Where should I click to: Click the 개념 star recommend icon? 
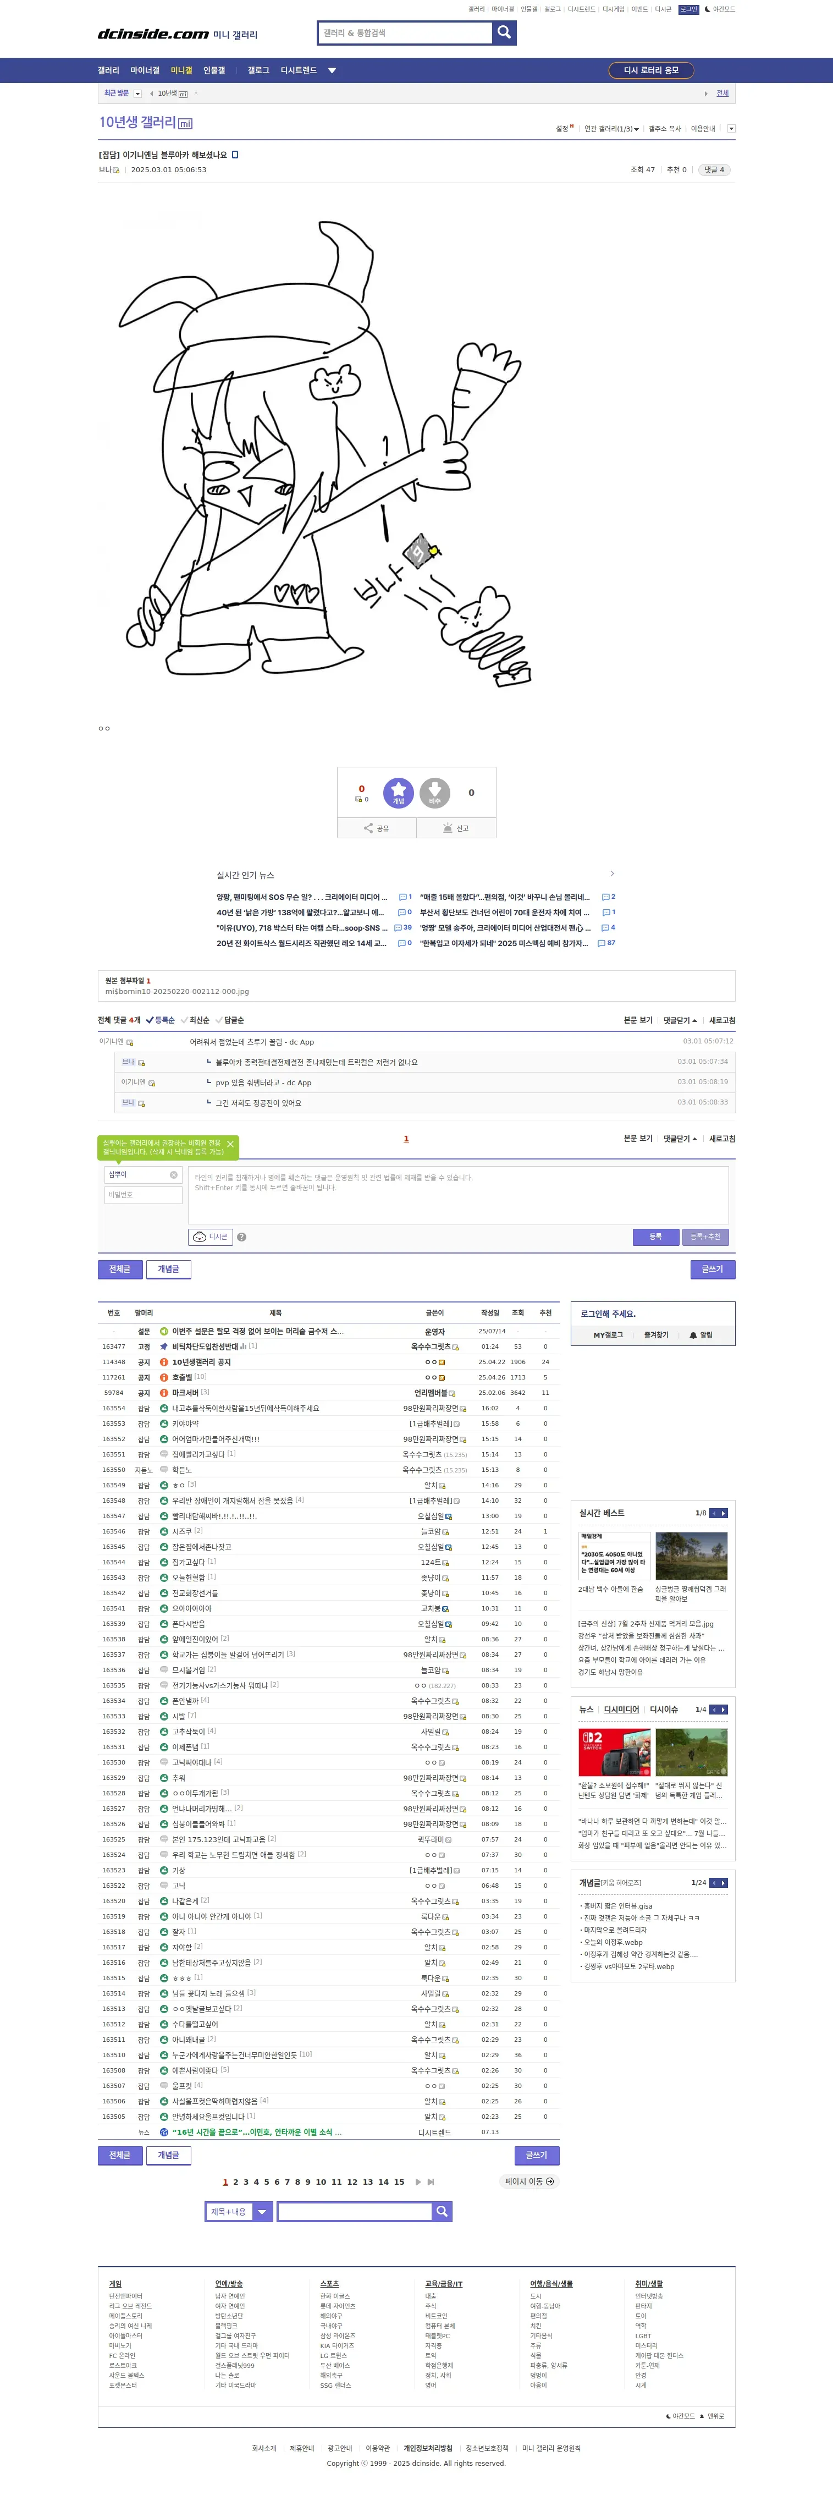pos(398,792)
